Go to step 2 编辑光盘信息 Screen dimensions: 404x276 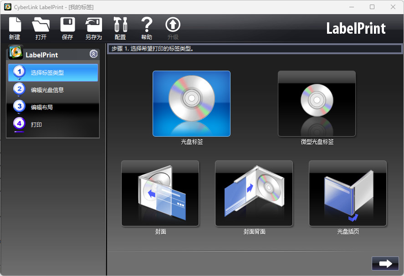click(53, 90)
